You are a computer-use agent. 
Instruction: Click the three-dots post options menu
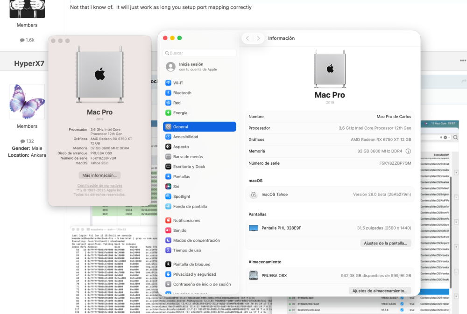(463, 60)
